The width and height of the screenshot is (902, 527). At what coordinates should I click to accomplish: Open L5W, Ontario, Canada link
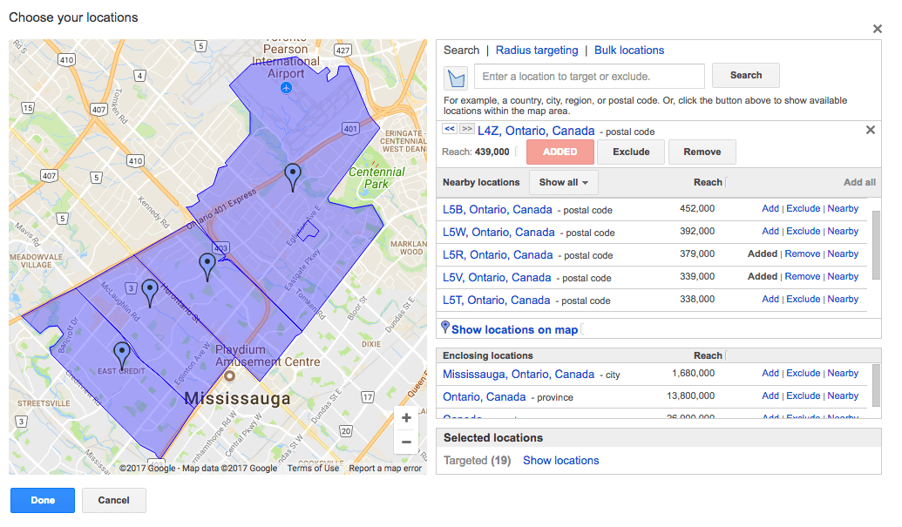(x=498, y=233)
